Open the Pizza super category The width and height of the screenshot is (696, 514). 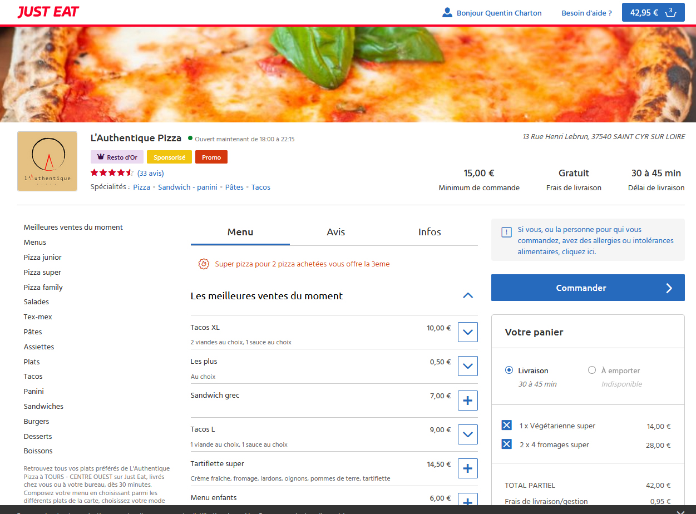click(x=42, y=273)
